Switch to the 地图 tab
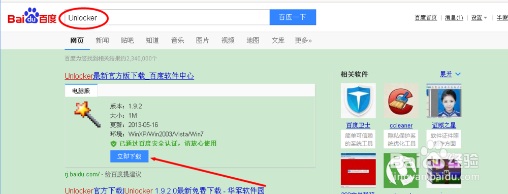 click(253, 41)
